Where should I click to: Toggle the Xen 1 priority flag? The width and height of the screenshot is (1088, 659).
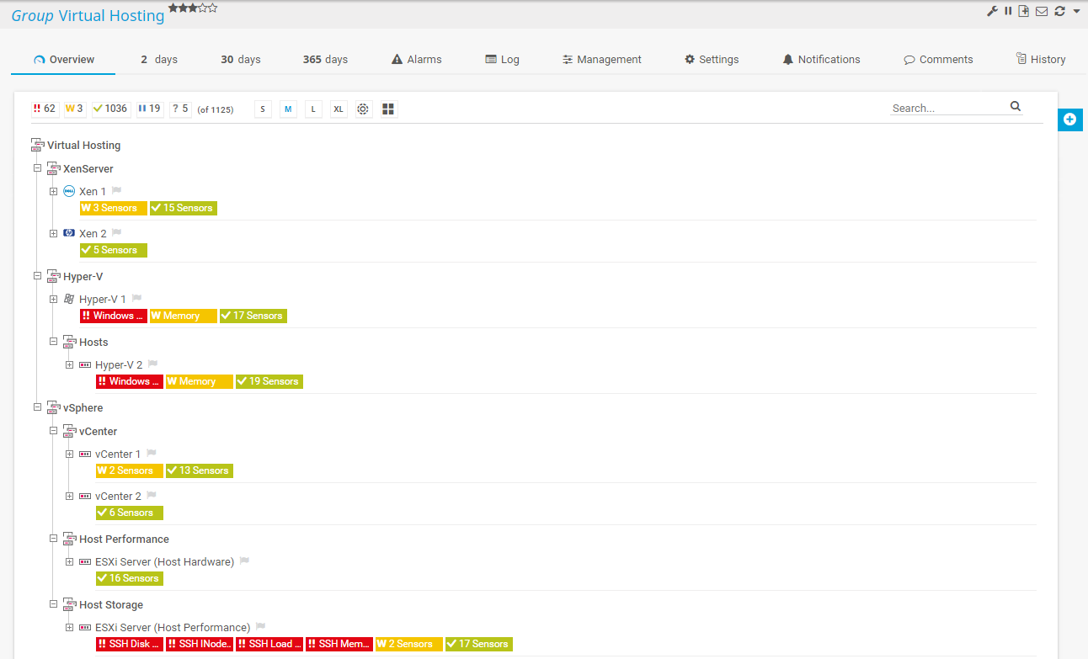point(117,191)
